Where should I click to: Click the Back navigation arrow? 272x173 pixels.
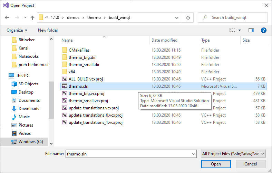pos(7,18)
